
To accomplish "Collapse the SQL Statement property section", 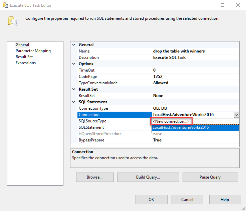I will (74, 102).
